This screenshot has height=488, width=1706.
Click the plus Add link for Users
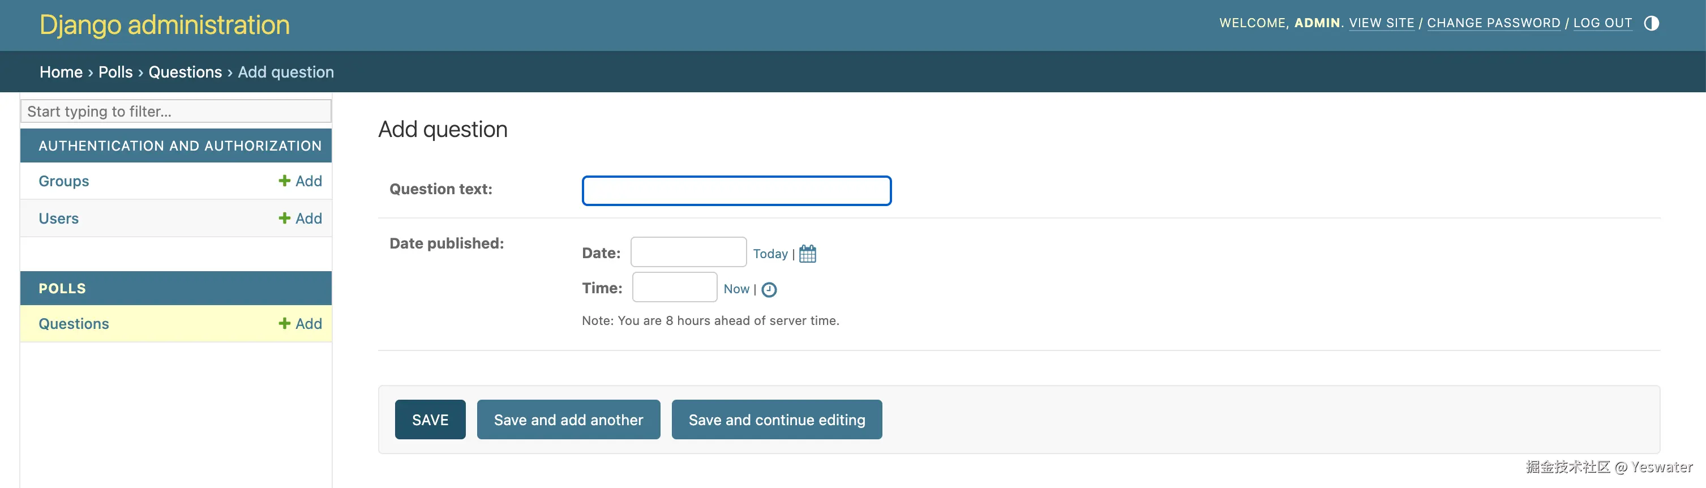(300, 219)
